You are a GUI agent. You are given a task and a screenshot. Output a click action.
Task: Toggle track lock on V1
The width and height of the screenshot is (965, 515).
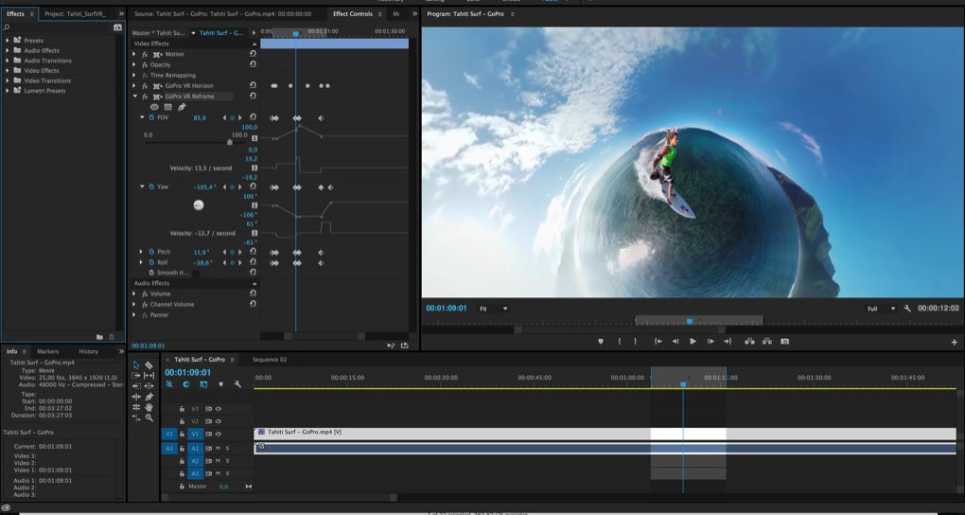[182, 435]
